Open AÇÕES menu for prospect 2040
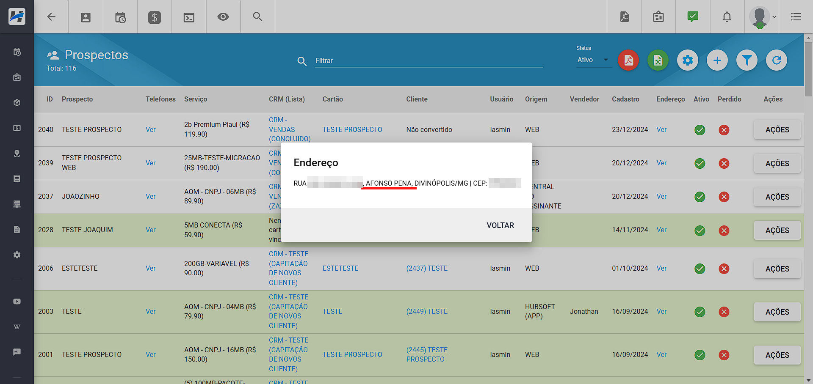The image size is (813, 384). (x=777, y=130)
